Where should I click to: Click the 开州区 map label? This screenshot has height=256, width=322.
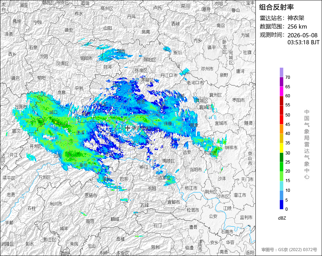point(36,146)
